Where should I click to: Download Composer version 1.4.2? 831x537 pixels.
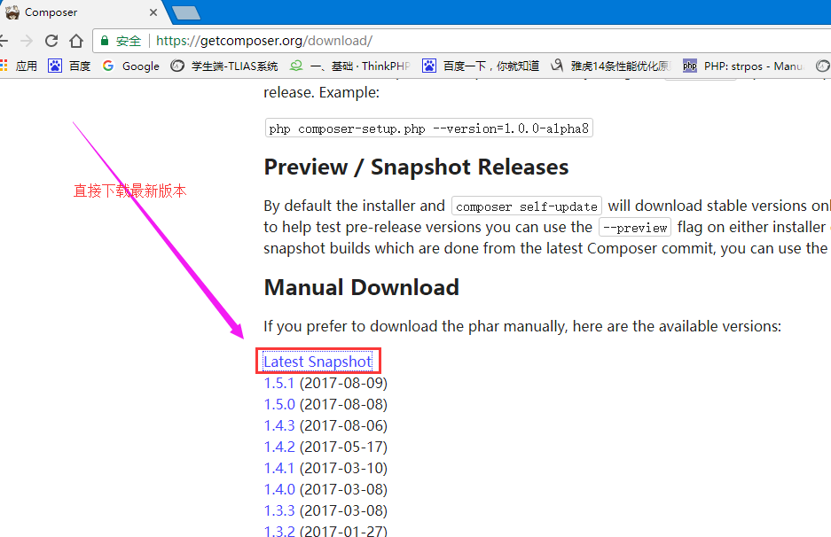pyautogui.click(x=279, y=447)
